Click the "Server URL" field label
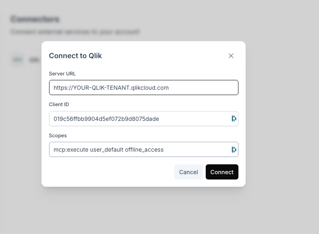This screenshot has height=234, width=319. coord(62,74)
